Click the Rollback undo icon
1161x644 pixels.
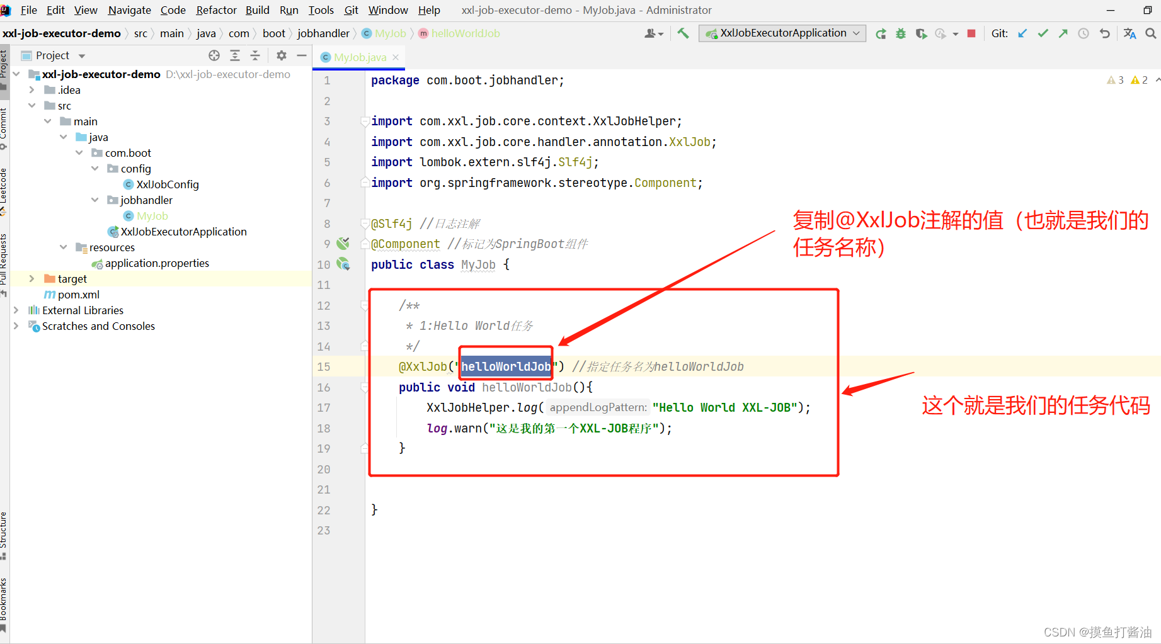click(x=1104, y=33)
